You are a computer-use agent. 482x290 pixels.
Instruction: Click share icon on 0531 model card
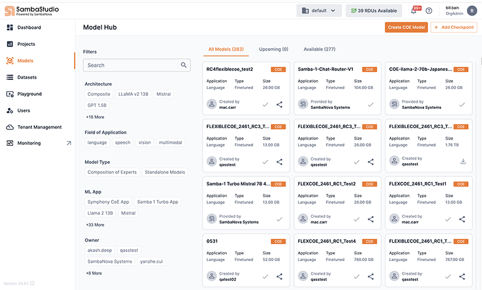click(x=280, y=276)
